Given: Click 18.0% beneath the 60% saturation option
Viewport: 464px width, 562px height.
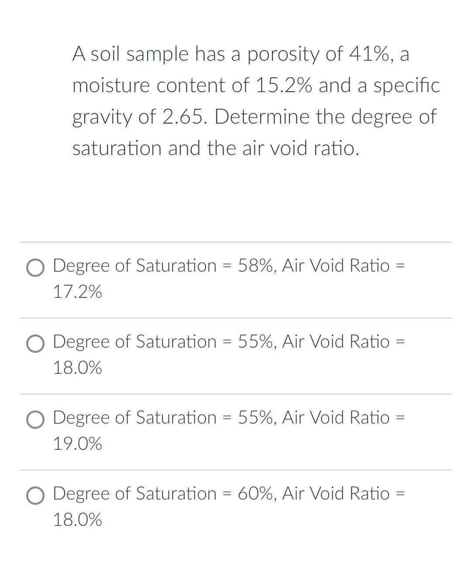Looking at the screenshot, I should point(78,520).
